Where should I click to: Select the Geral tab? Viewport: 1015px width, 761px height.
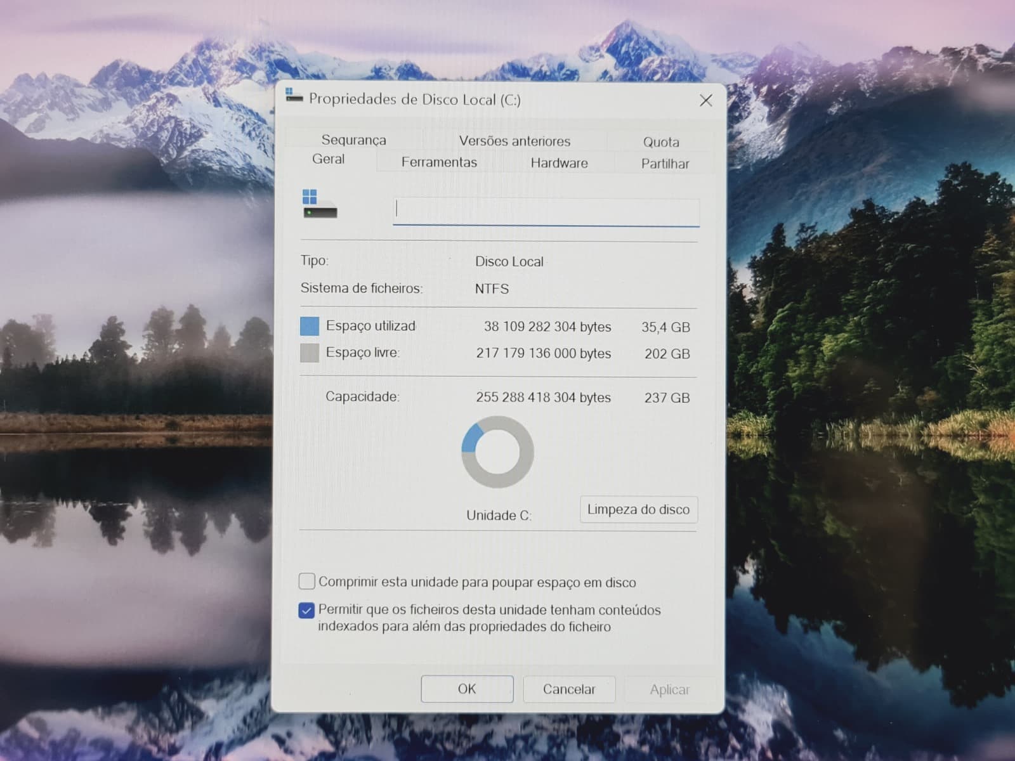coord(328,159)
